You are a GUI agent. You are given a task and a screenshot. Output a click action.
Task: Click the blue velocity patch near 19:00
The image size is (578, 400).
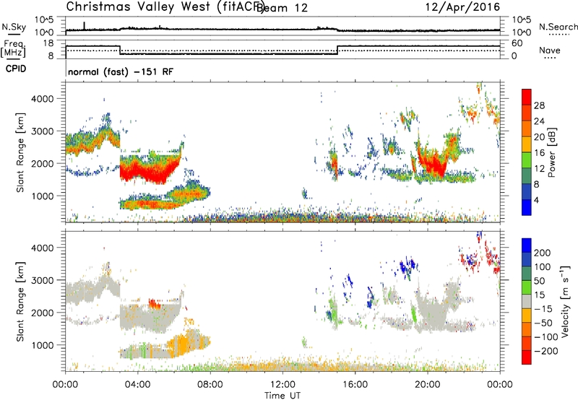click(407, 265)
